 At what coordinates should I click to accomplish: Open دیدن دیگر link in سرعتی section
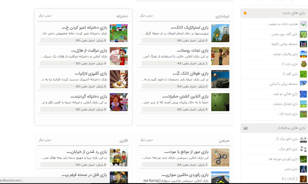pos(146,140)
